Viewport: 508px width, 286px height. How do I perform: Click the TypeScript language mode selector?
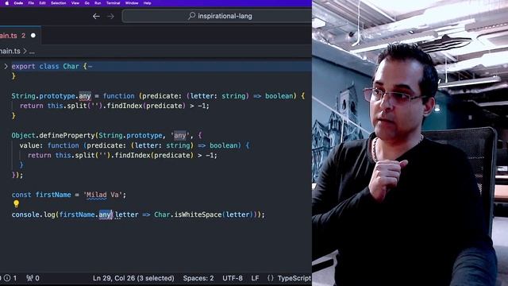[x=294, y=278]
